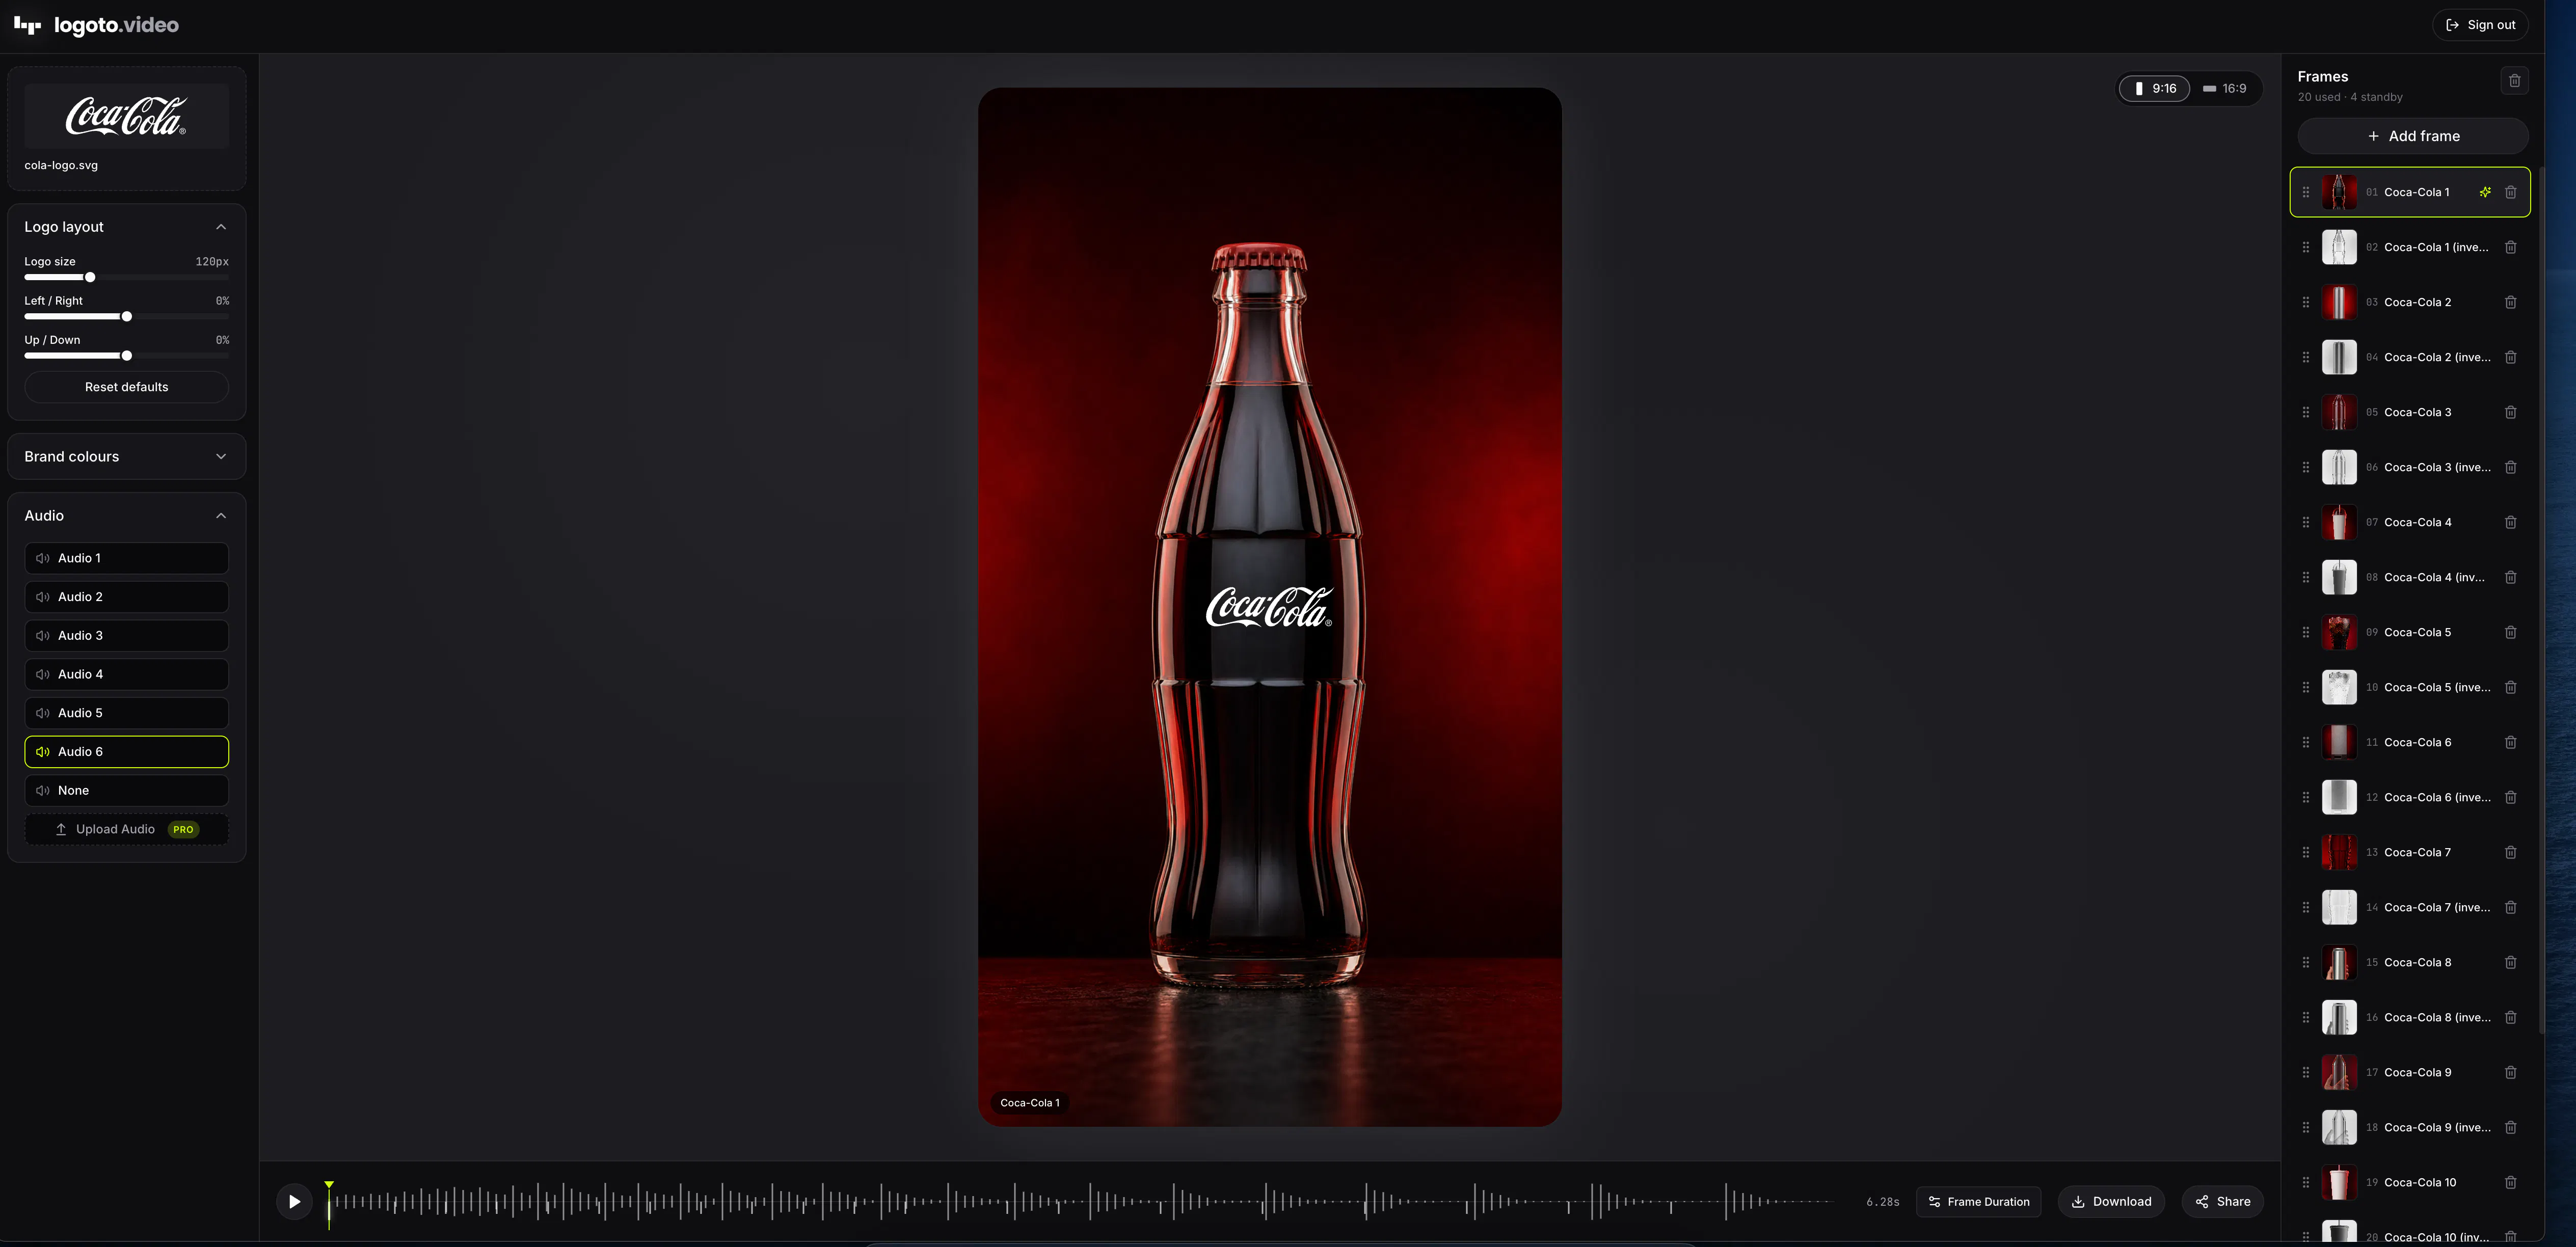This screenshot has width=2576, height=1247.
Task: Click the sparkle icon on Coca-Cola 1 frame
Action: tap(2485, 192)
